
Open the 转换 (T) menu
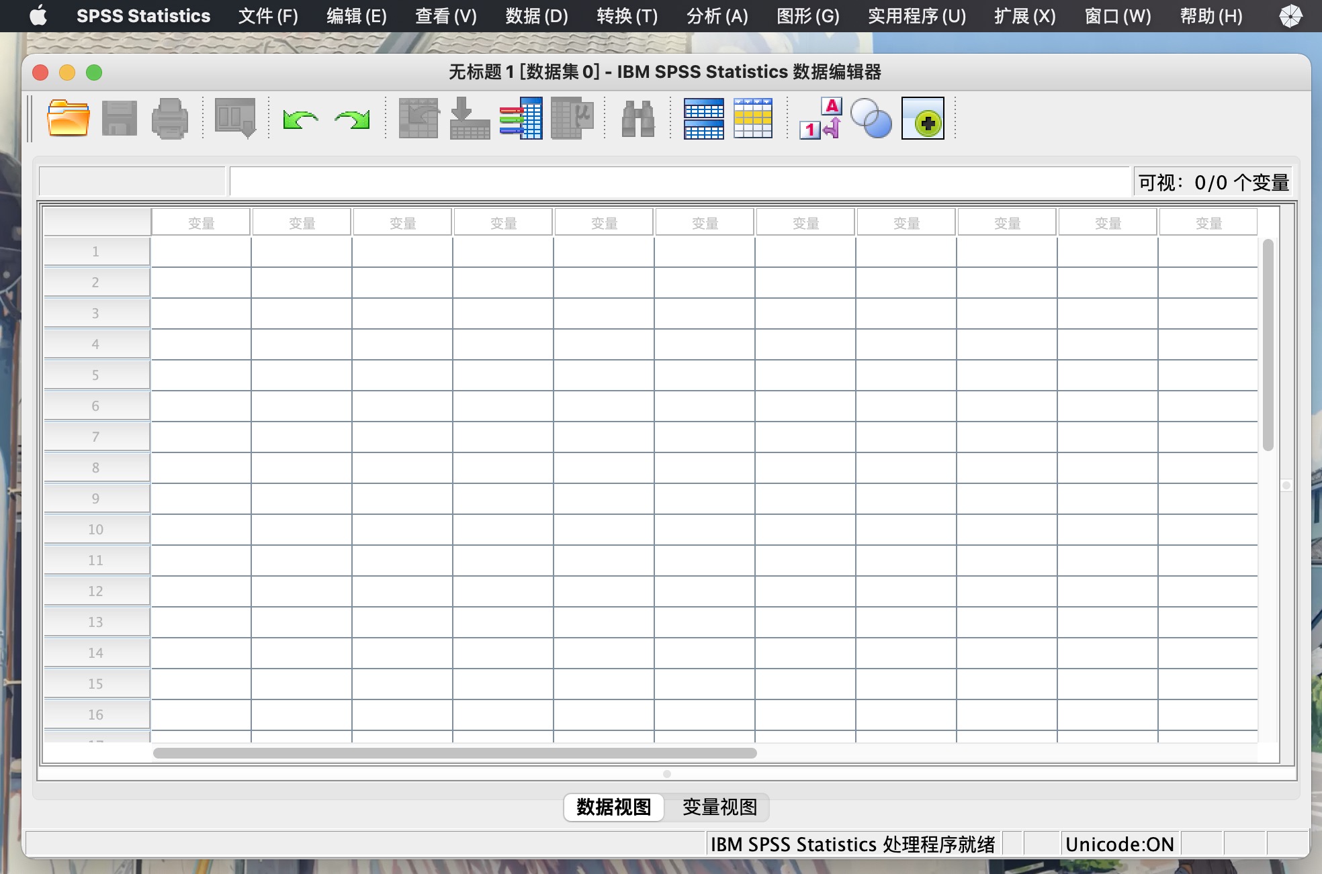coord(627,15)
